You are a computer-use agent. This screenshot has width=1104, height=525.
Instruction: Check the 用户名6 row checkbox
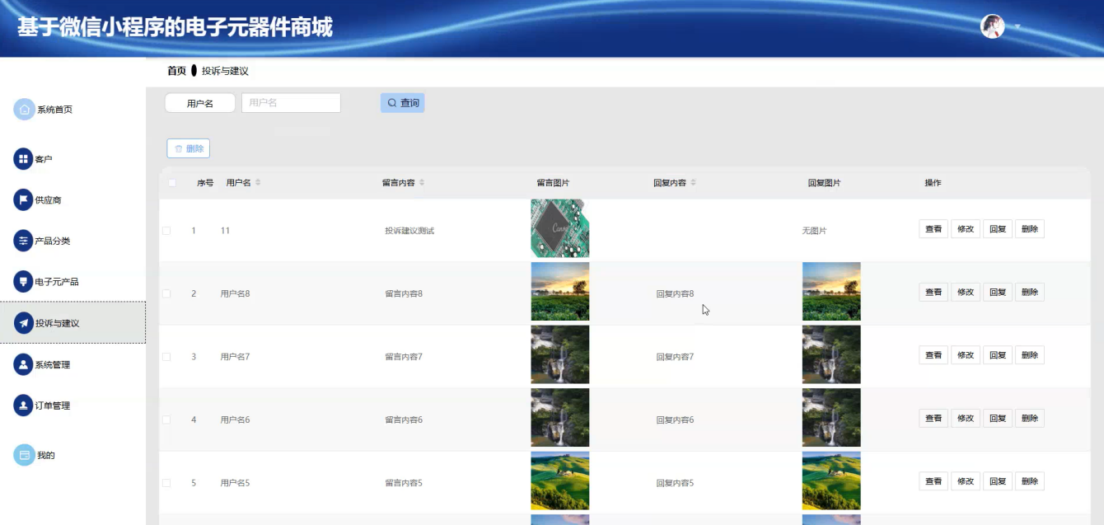click(166, 420)
